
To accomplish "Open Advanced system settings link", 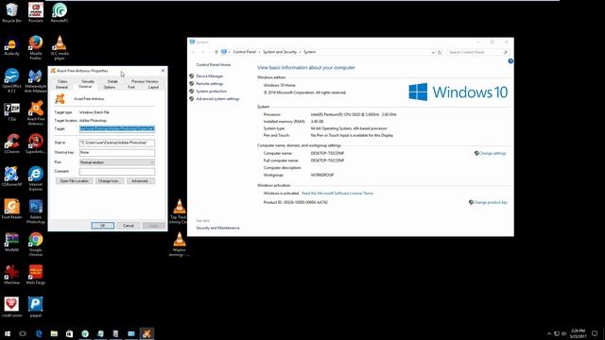I will [x=217, y=99].
